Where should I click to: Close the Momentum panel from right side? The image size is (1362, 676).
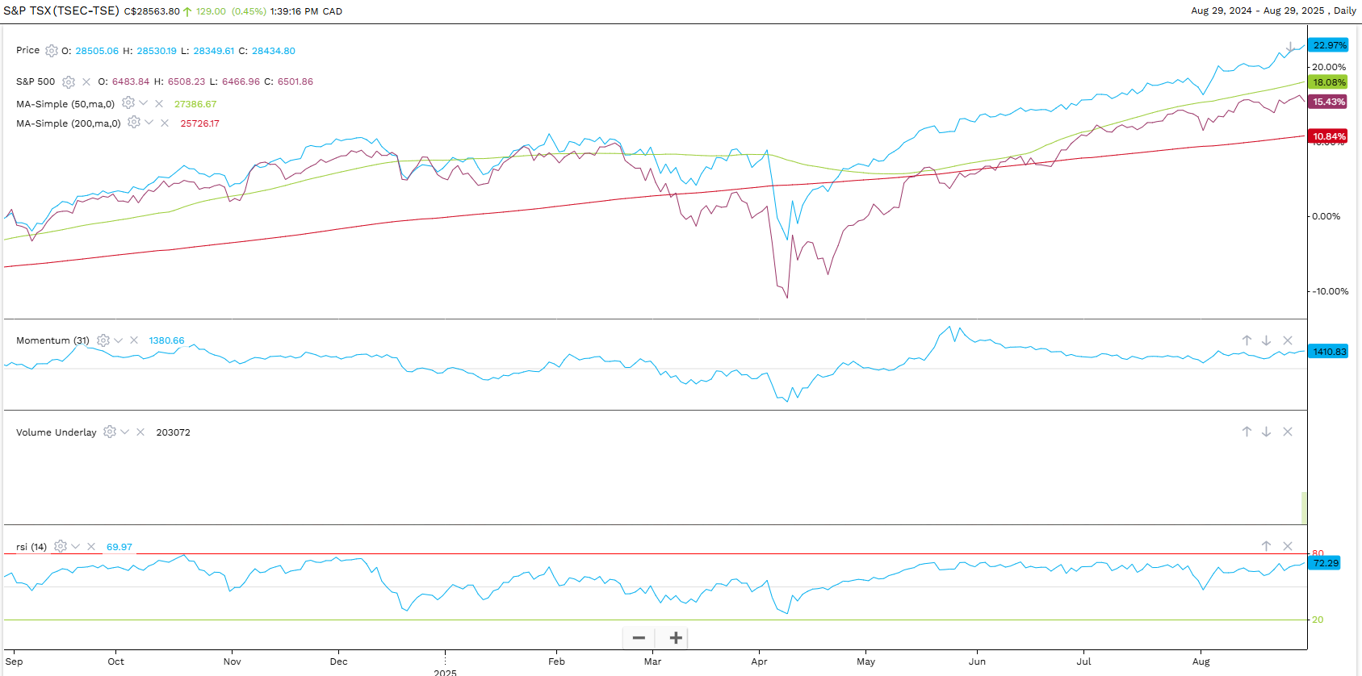(1288, 340)
